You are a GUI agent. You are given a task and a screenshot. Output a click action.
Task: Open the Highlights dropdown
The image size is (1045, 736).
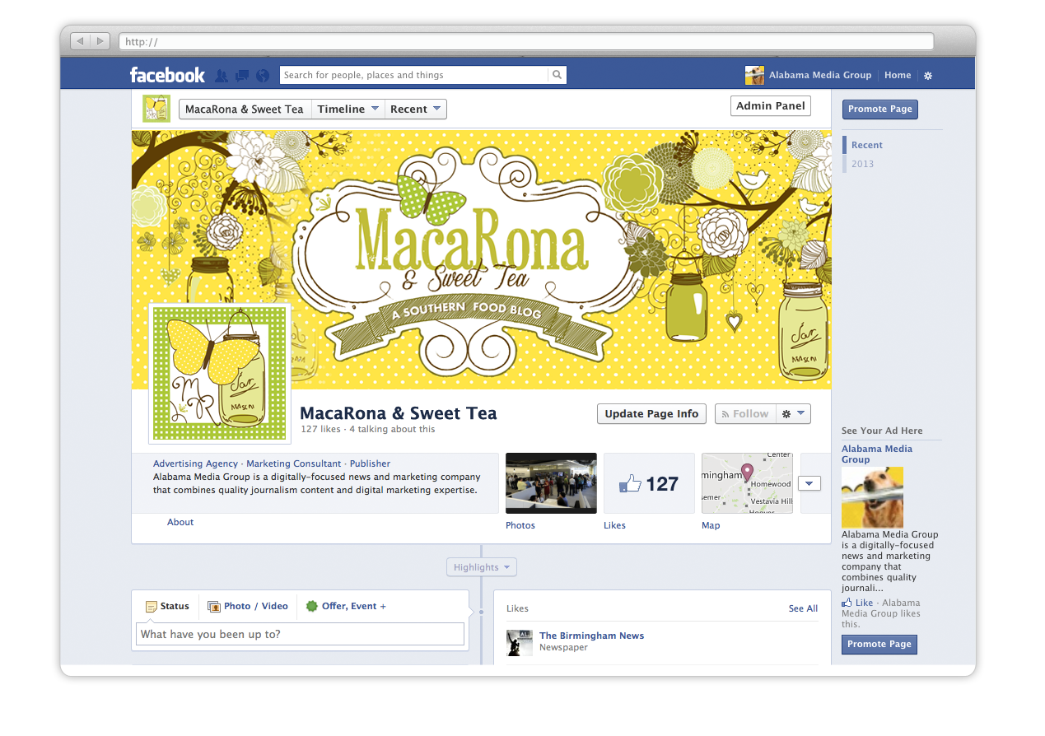pyautogui.click(x=482, y=567)
